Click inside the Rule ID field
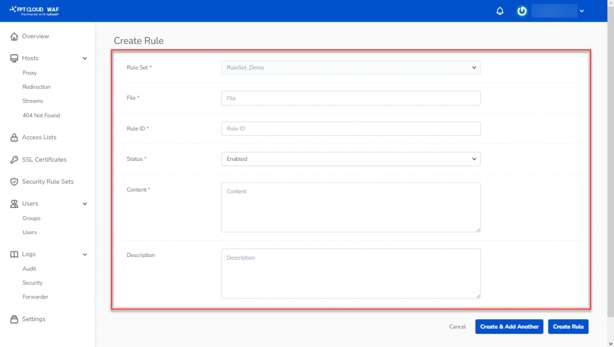This screenshot has width=614, height=347. (350, 128)
